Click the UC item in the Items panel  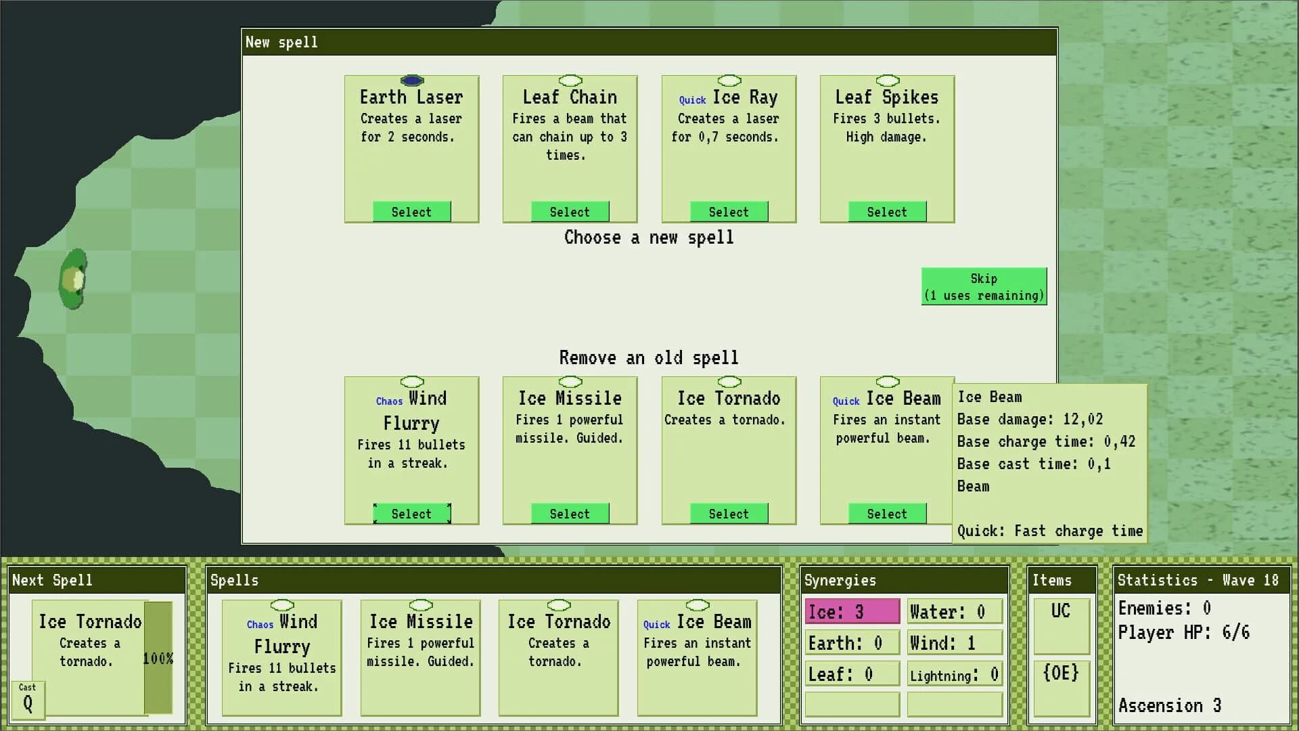click(x=1062, y=626)
